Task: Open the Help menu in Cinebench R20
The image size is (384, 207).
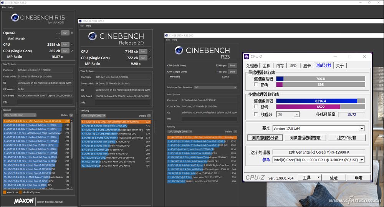Action: 89,26
